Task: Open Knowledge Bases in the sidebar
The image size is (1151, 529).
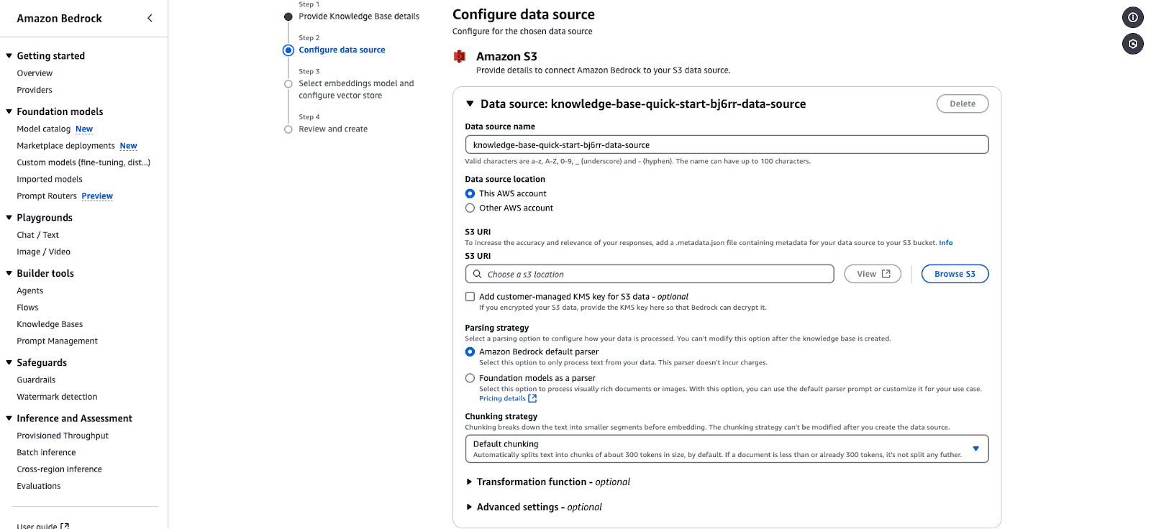Action: click(50, 324)
